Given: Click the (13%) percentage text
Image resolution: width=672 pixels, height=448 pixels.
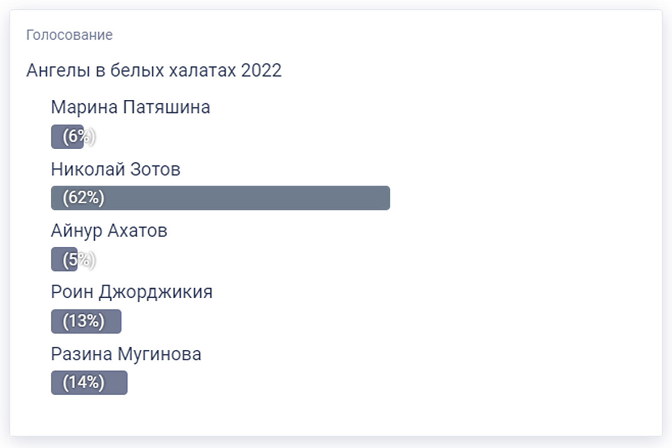Looking at the screenshot, I should 84,321.
